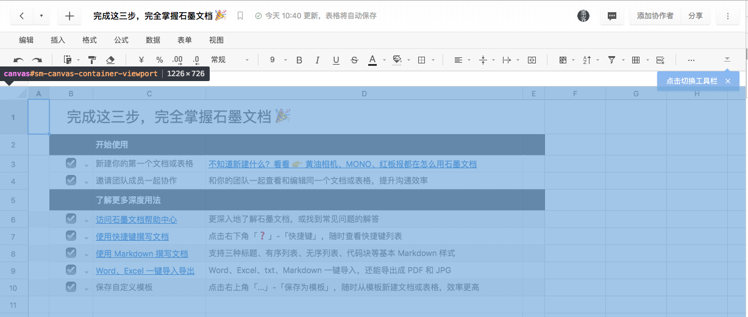Viewport: 748px width, 317px height.
Task: Open the comments speech bubble icon
Action: click(611, 16)
